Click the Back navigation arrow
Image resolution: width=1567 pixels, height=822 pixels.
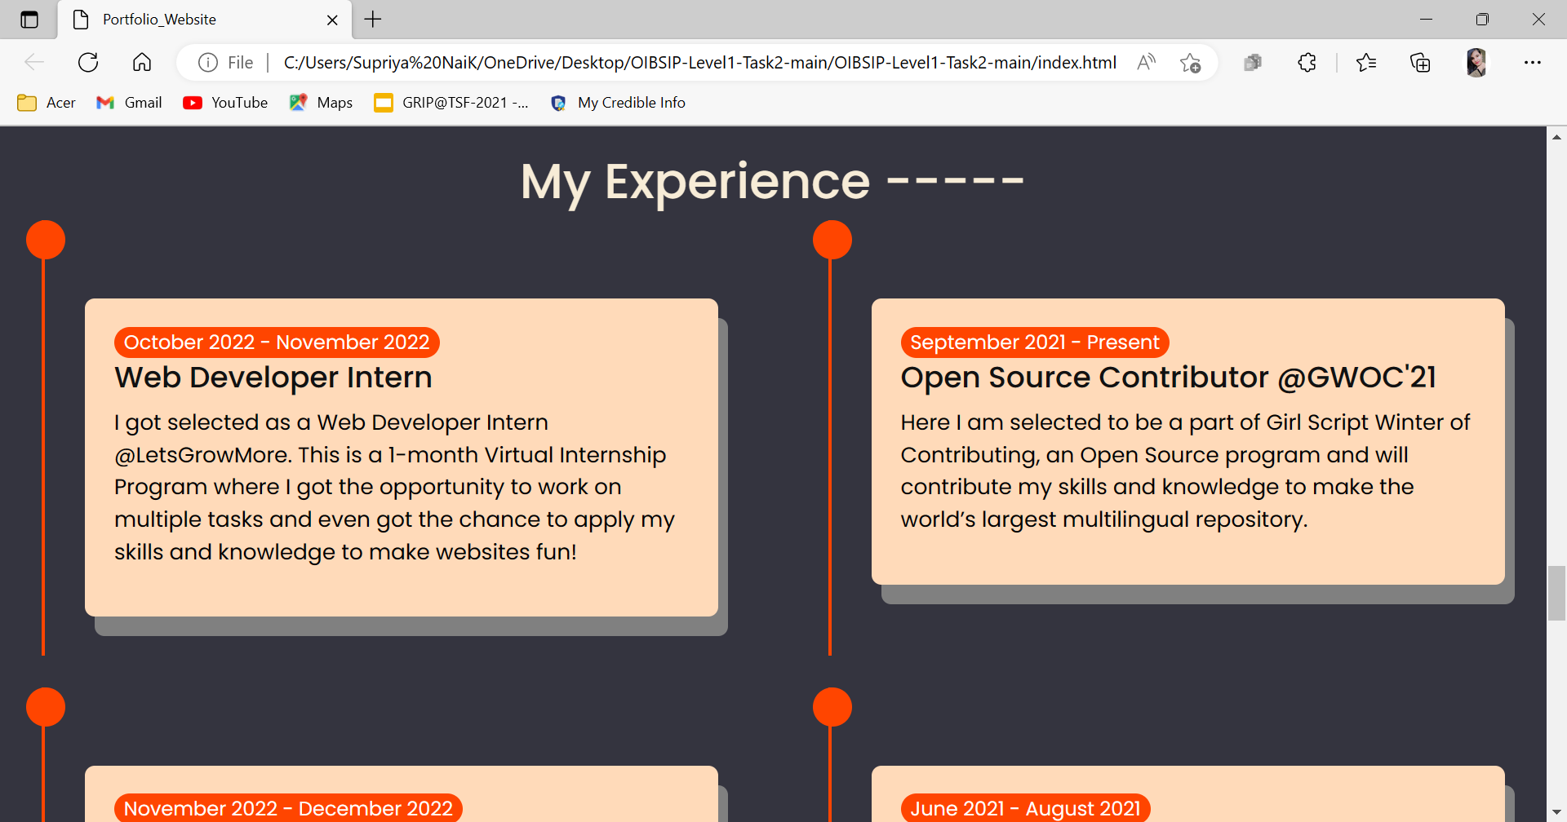pos(33,62)
